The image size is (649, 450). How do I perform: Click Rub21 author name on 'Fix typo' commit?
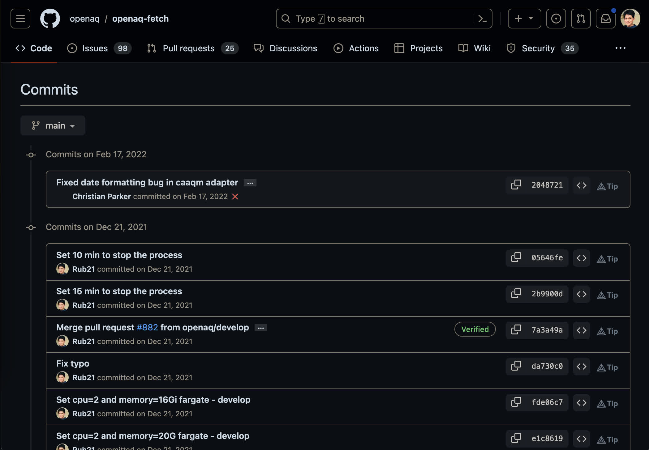84,377
